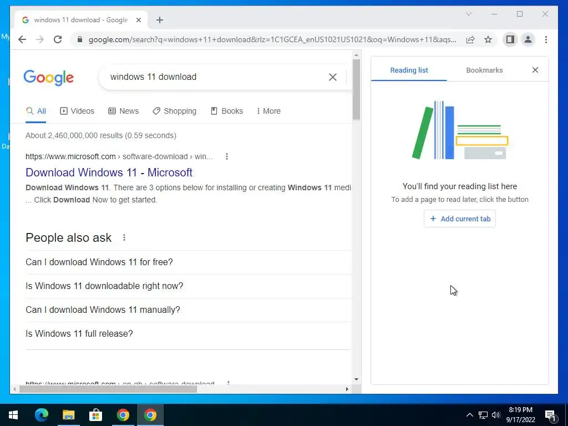Open the tab search chevron dropdown
Image resolution: width=568 pixels, height=426 pixels.
click(469, 14)
